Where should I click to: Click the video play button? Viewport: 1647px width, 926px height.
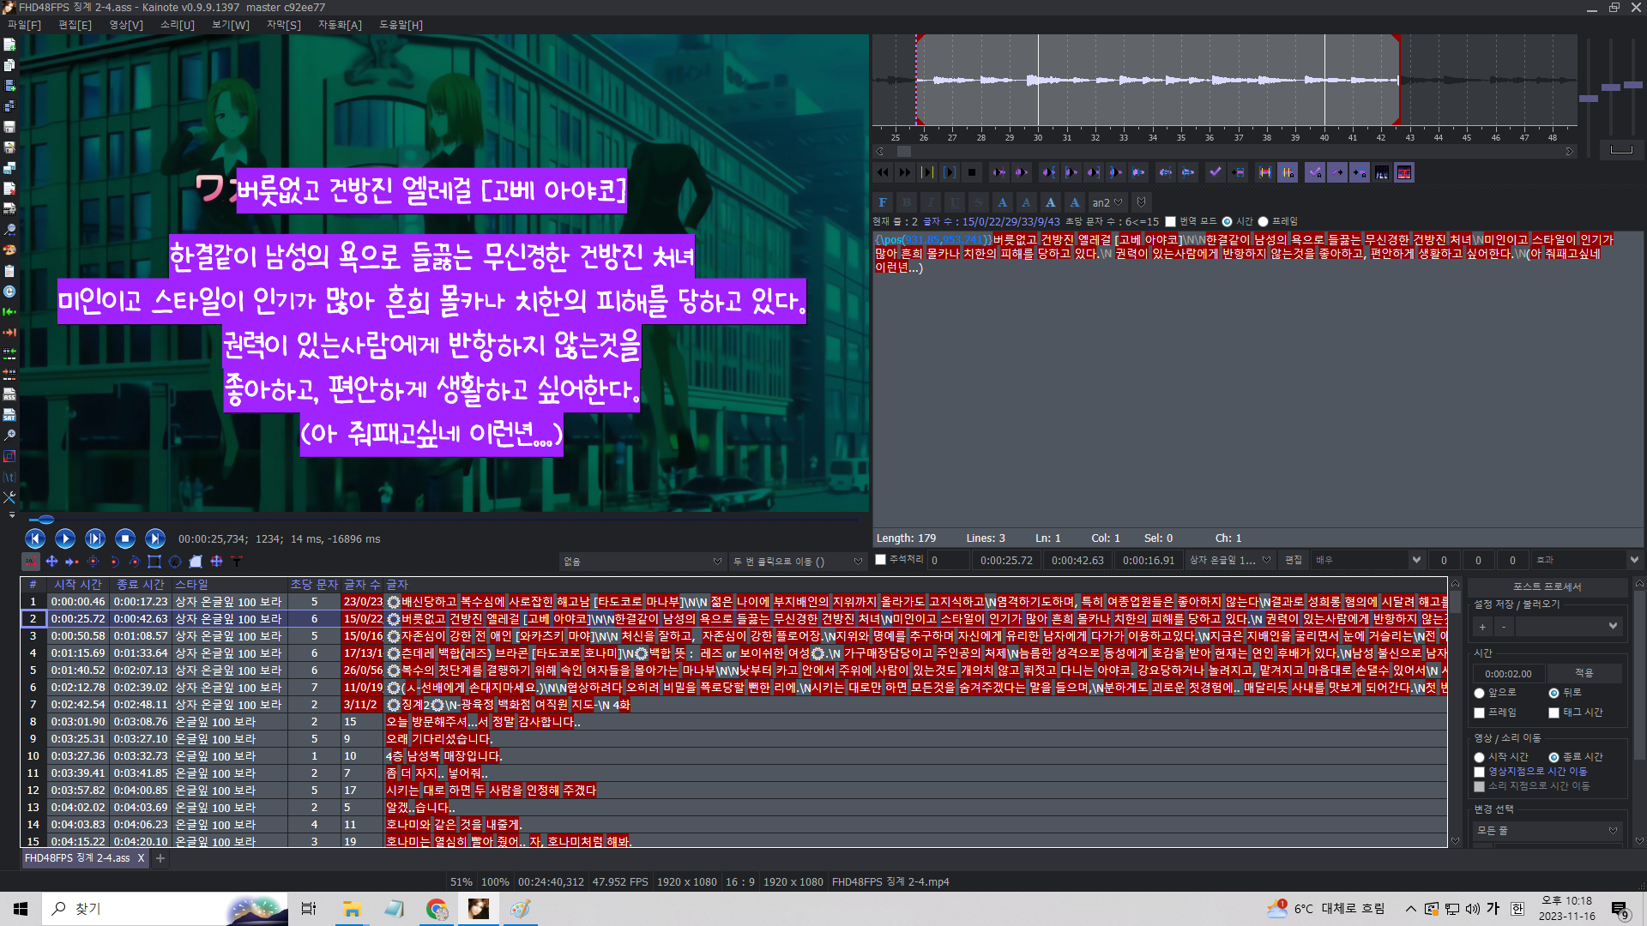pos(65,538)
